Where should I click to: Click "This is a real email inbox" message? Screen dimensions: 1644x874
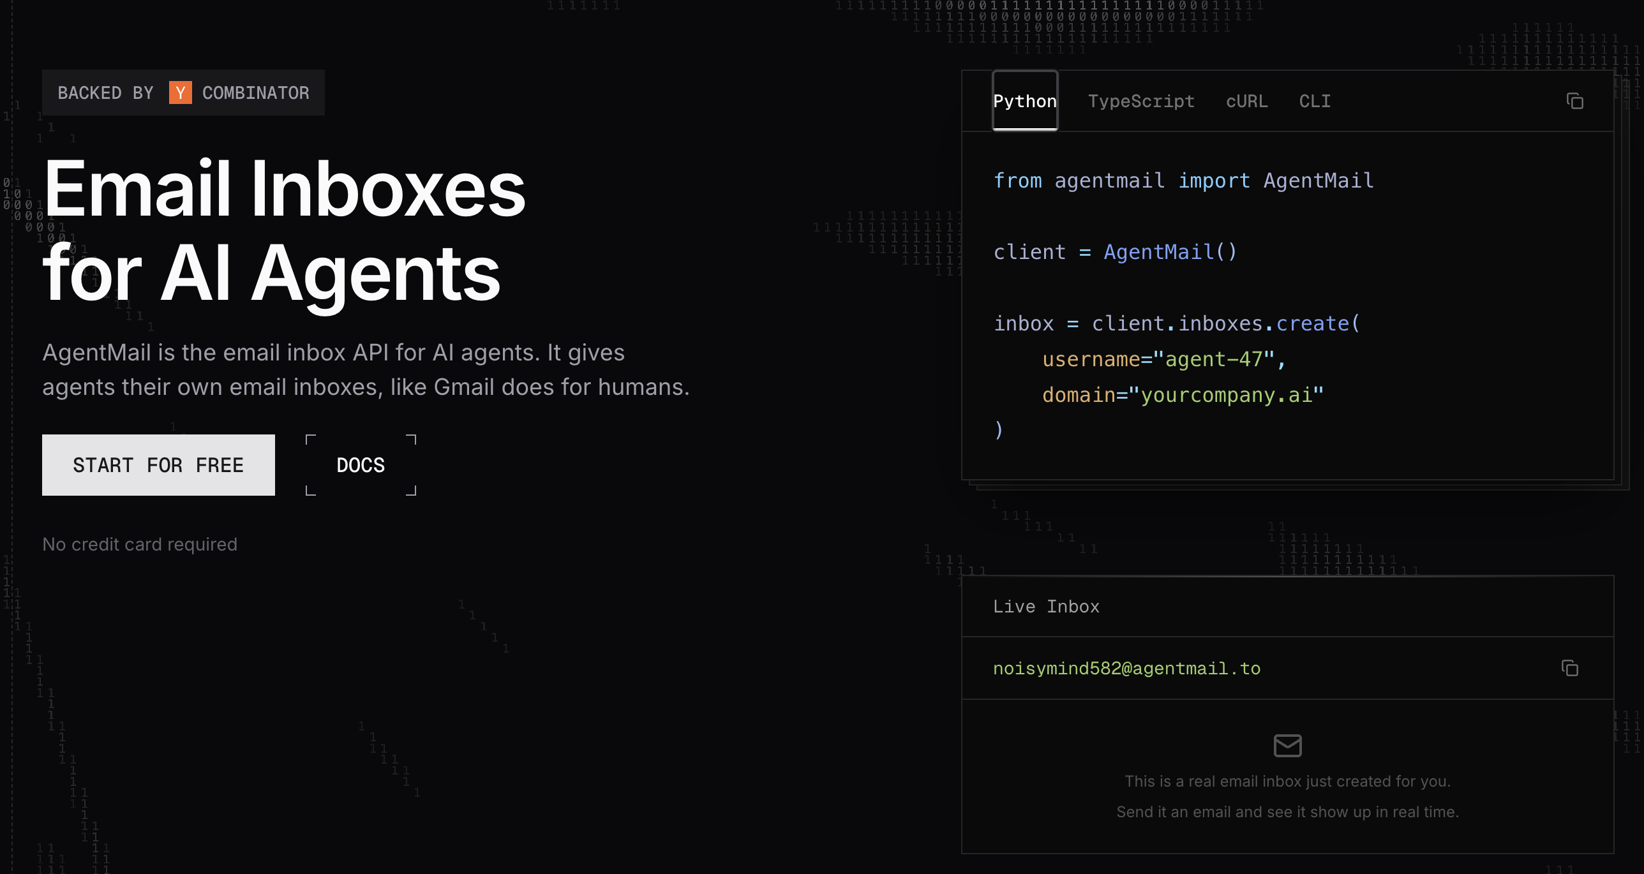1288,781
